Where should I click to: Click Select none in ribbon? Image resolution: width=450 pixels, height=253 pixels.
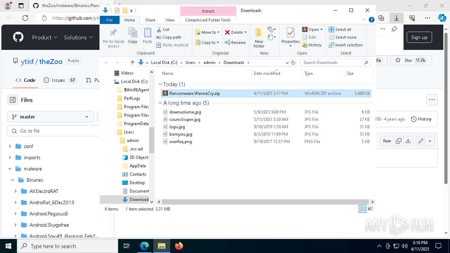tap(342, 37)
